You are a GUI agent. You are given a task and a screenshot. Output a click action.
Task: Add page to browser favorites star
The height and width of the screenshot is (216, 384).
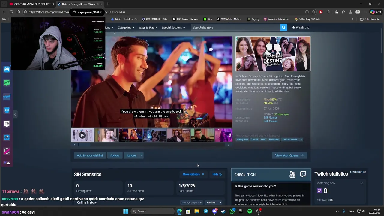(x=313, y=12)
